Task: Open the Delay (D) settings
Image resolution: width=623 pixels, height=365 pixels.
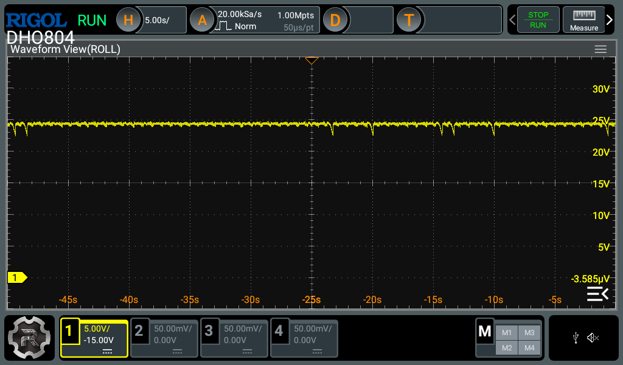Action: point(335,20)
